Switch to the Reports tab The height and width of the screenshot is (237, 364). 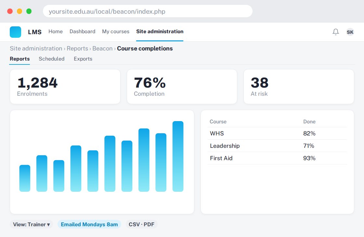(x=20, y=59)
